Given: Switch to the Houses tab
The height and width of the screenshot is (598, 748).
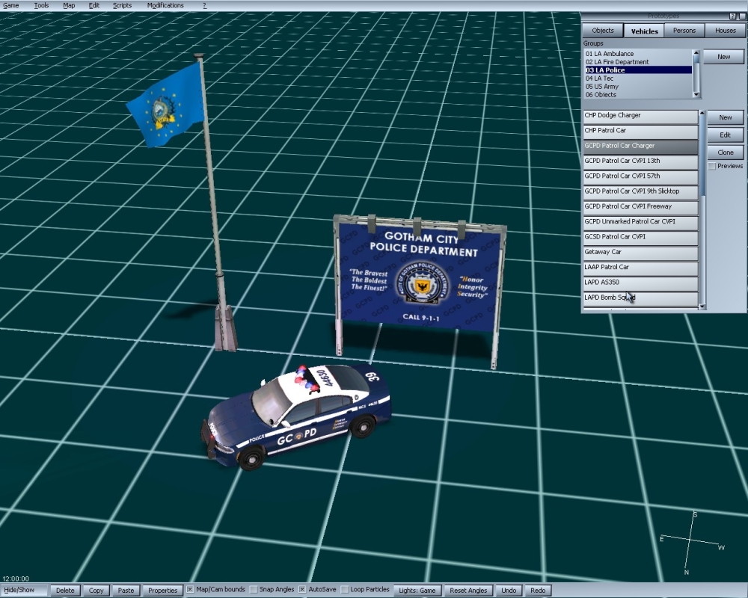Looking at the screenshot, I should [x=725, y=31].
